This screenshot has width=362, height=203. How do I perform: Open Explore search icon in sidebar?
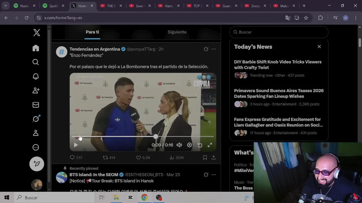pos(36,62)
